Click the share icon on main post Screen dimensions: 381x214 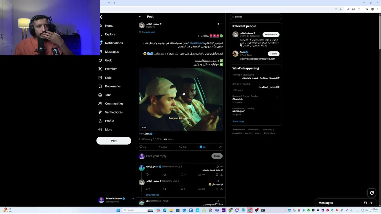click(221, 147)
